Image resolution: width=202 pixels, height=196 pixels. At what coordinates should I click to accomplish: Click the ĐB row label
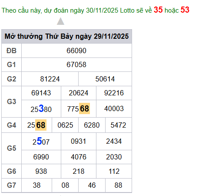11,51
